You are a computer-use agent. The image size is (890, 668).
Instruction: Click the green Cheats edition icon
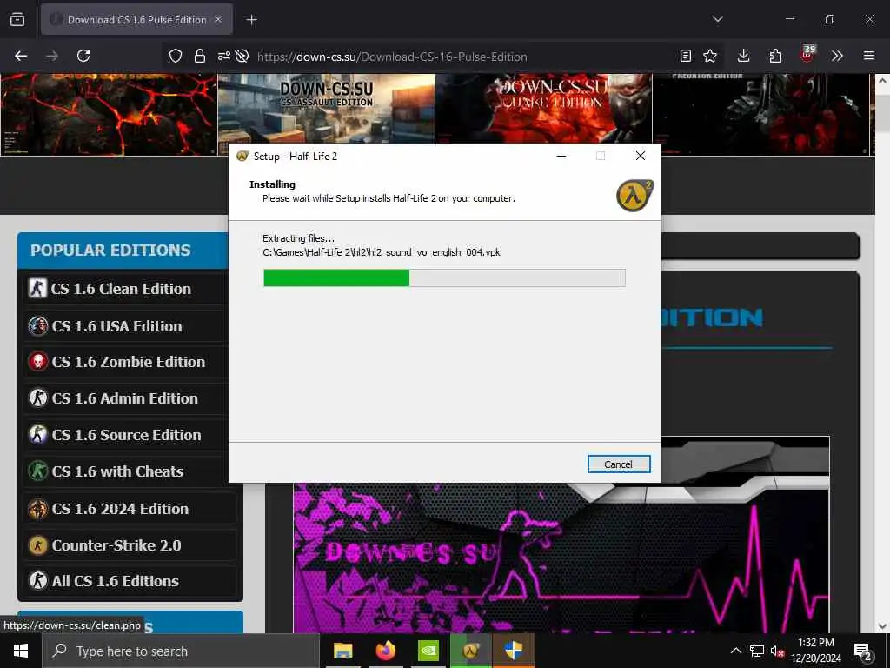[x=37, y=471]
